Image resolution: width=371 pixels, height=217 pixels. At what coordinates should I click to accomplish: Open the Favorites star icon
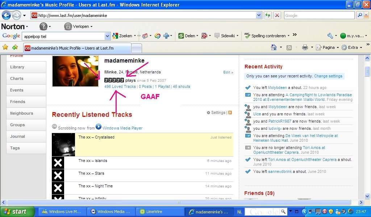point(5,47)
